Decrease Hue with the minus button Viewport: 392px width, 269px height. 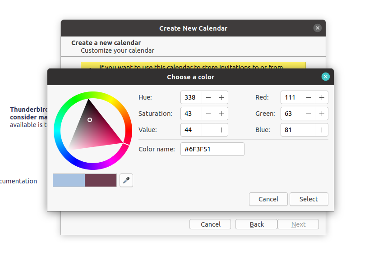coord(208,97)
